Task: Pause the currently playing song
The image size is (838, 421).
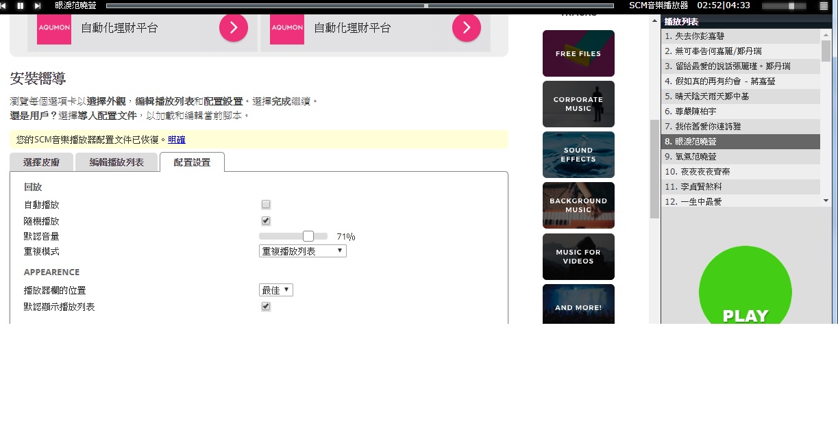Action: pos(21,5)
